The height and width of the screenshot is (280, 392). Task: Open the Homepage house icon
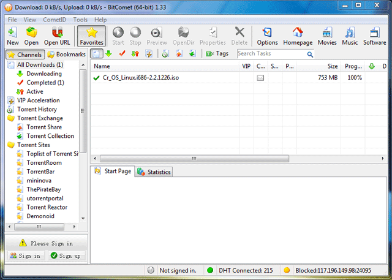[x=298, y=32]
